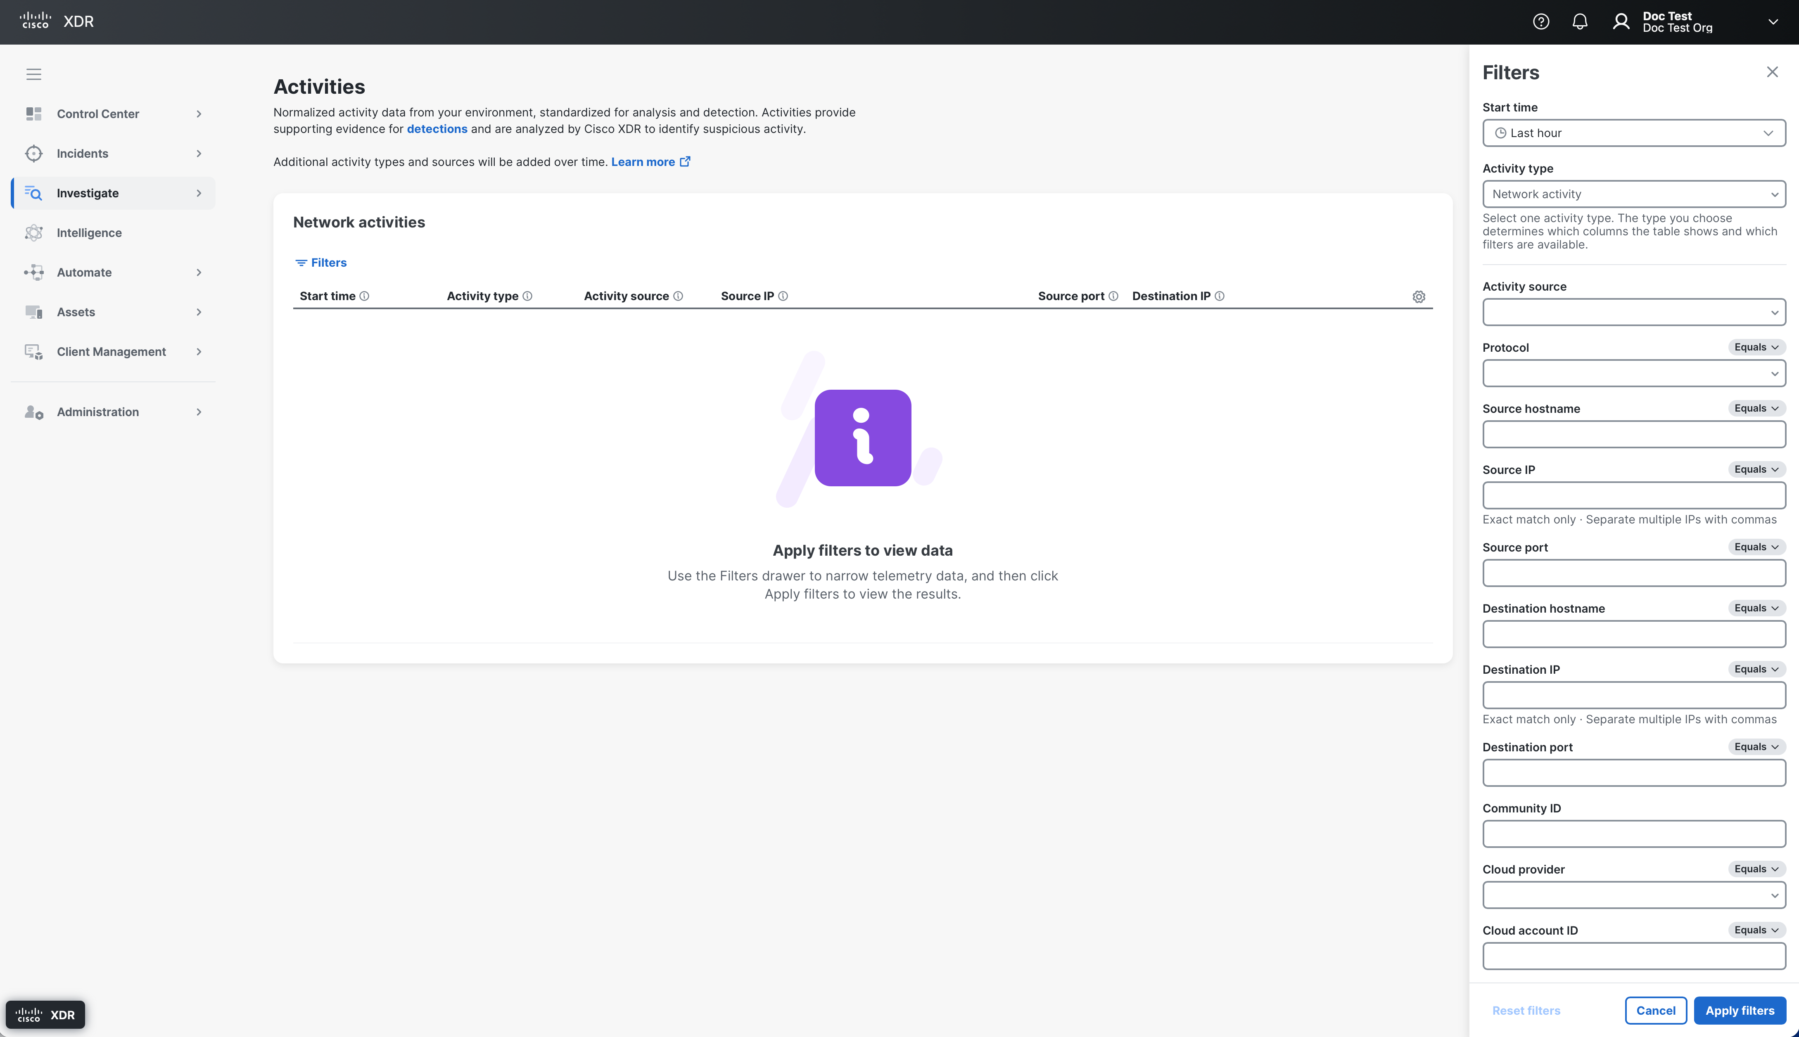This screenshot has height=1037, width=1799.
Task: Open table column settings gear icon
Action: tap(1419, 296)
